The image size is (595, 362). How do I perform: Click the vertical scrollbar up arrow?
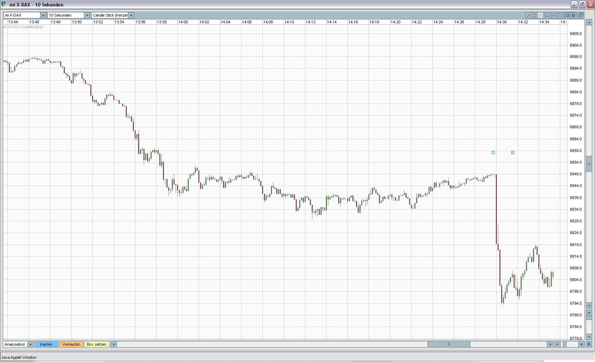589,22
